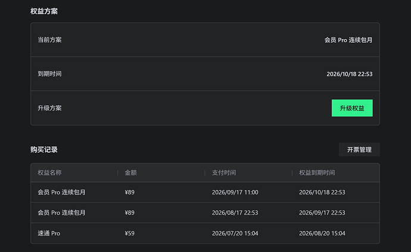
Task: Click table expiry cell 2026/10/18 22:53
Action: (322, 192)
